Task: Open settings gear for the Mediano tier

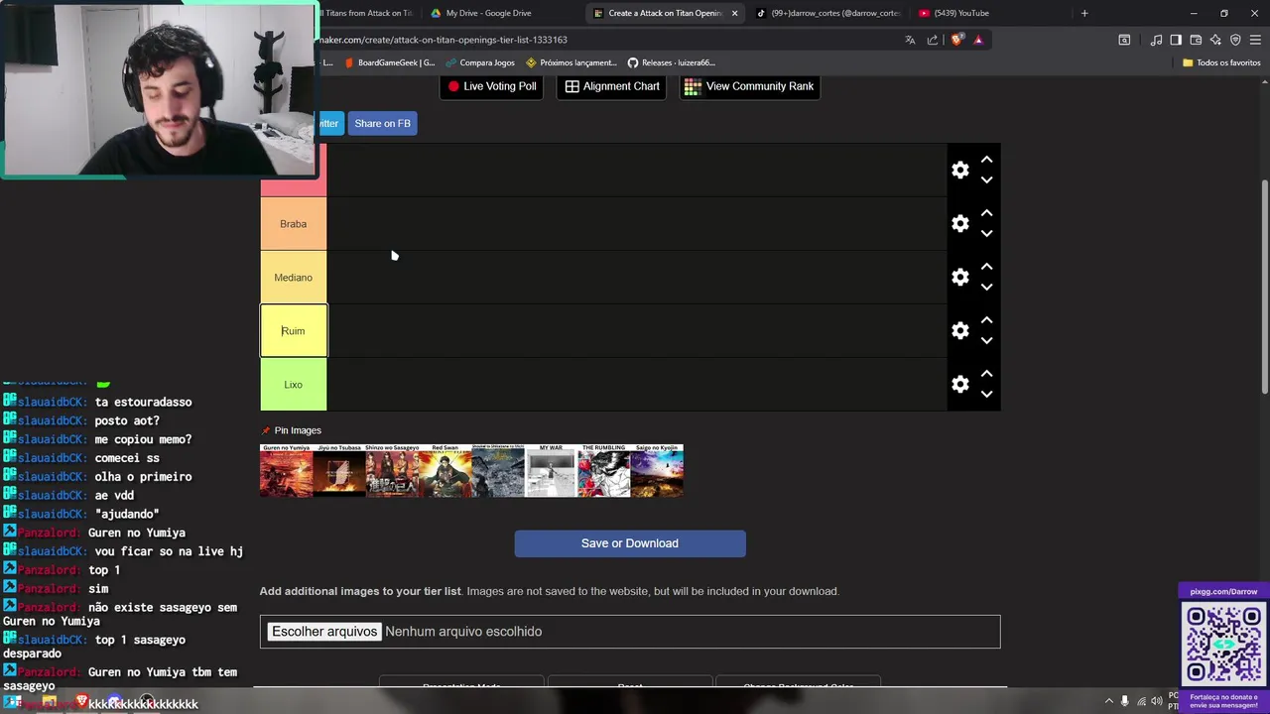Action: (959, 278)
